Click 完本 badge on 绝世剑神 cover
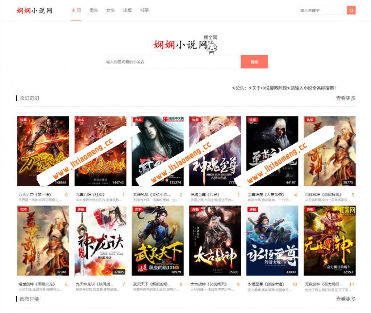The image size is (371, 313). click(23, 209)
